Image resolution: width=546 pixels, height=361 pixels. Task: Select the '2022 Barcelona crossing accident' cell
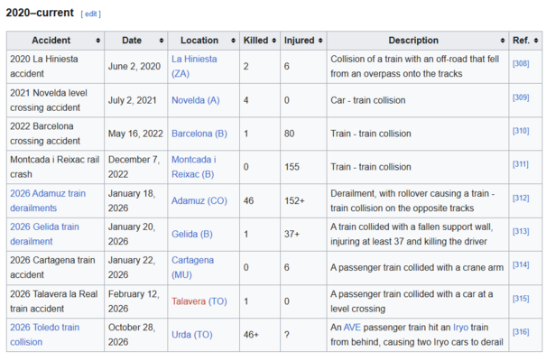55,134
